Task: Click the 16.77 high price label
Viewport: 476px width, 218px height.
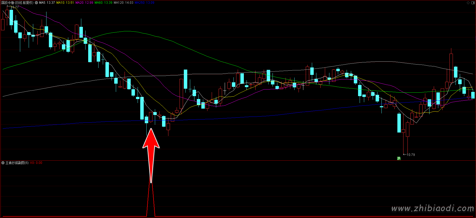Action: [15, 7]
